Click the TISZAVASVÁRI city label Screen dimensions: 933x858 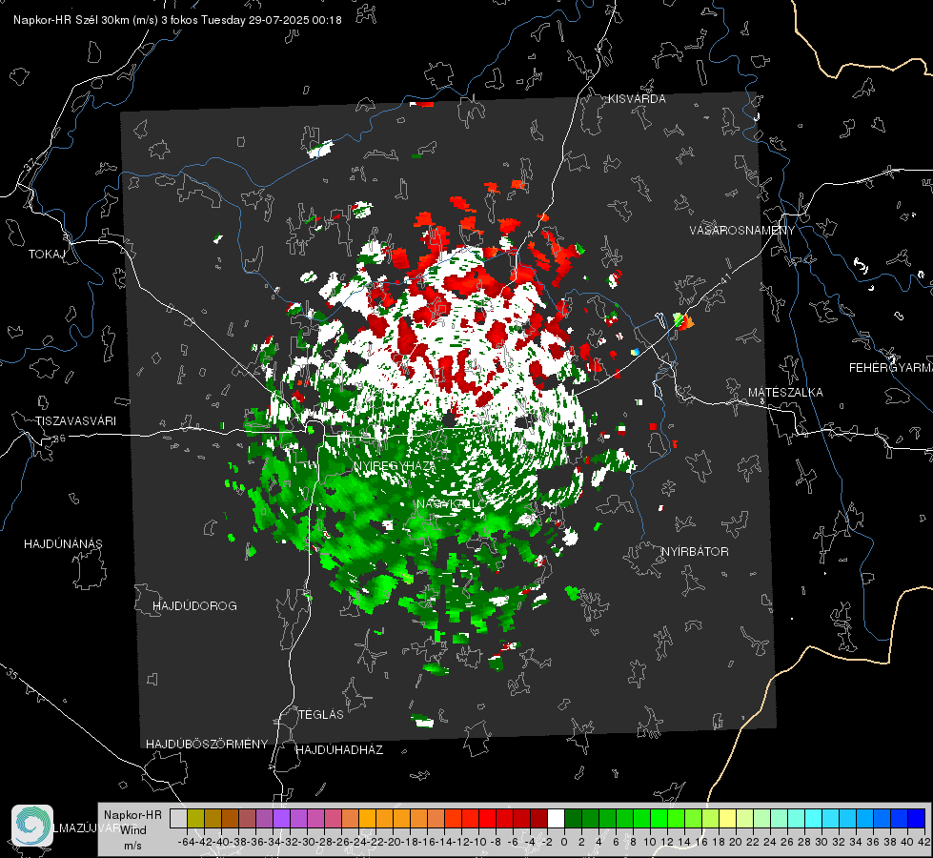[x=75, y=421]
